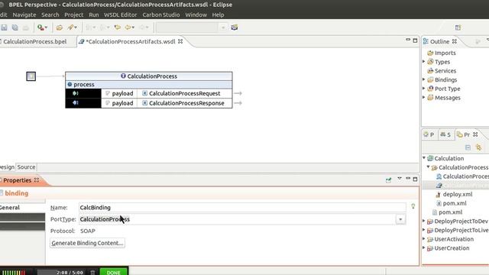Expand the Port Type node in Outline
489x275 pixels.
pos(424,89)
